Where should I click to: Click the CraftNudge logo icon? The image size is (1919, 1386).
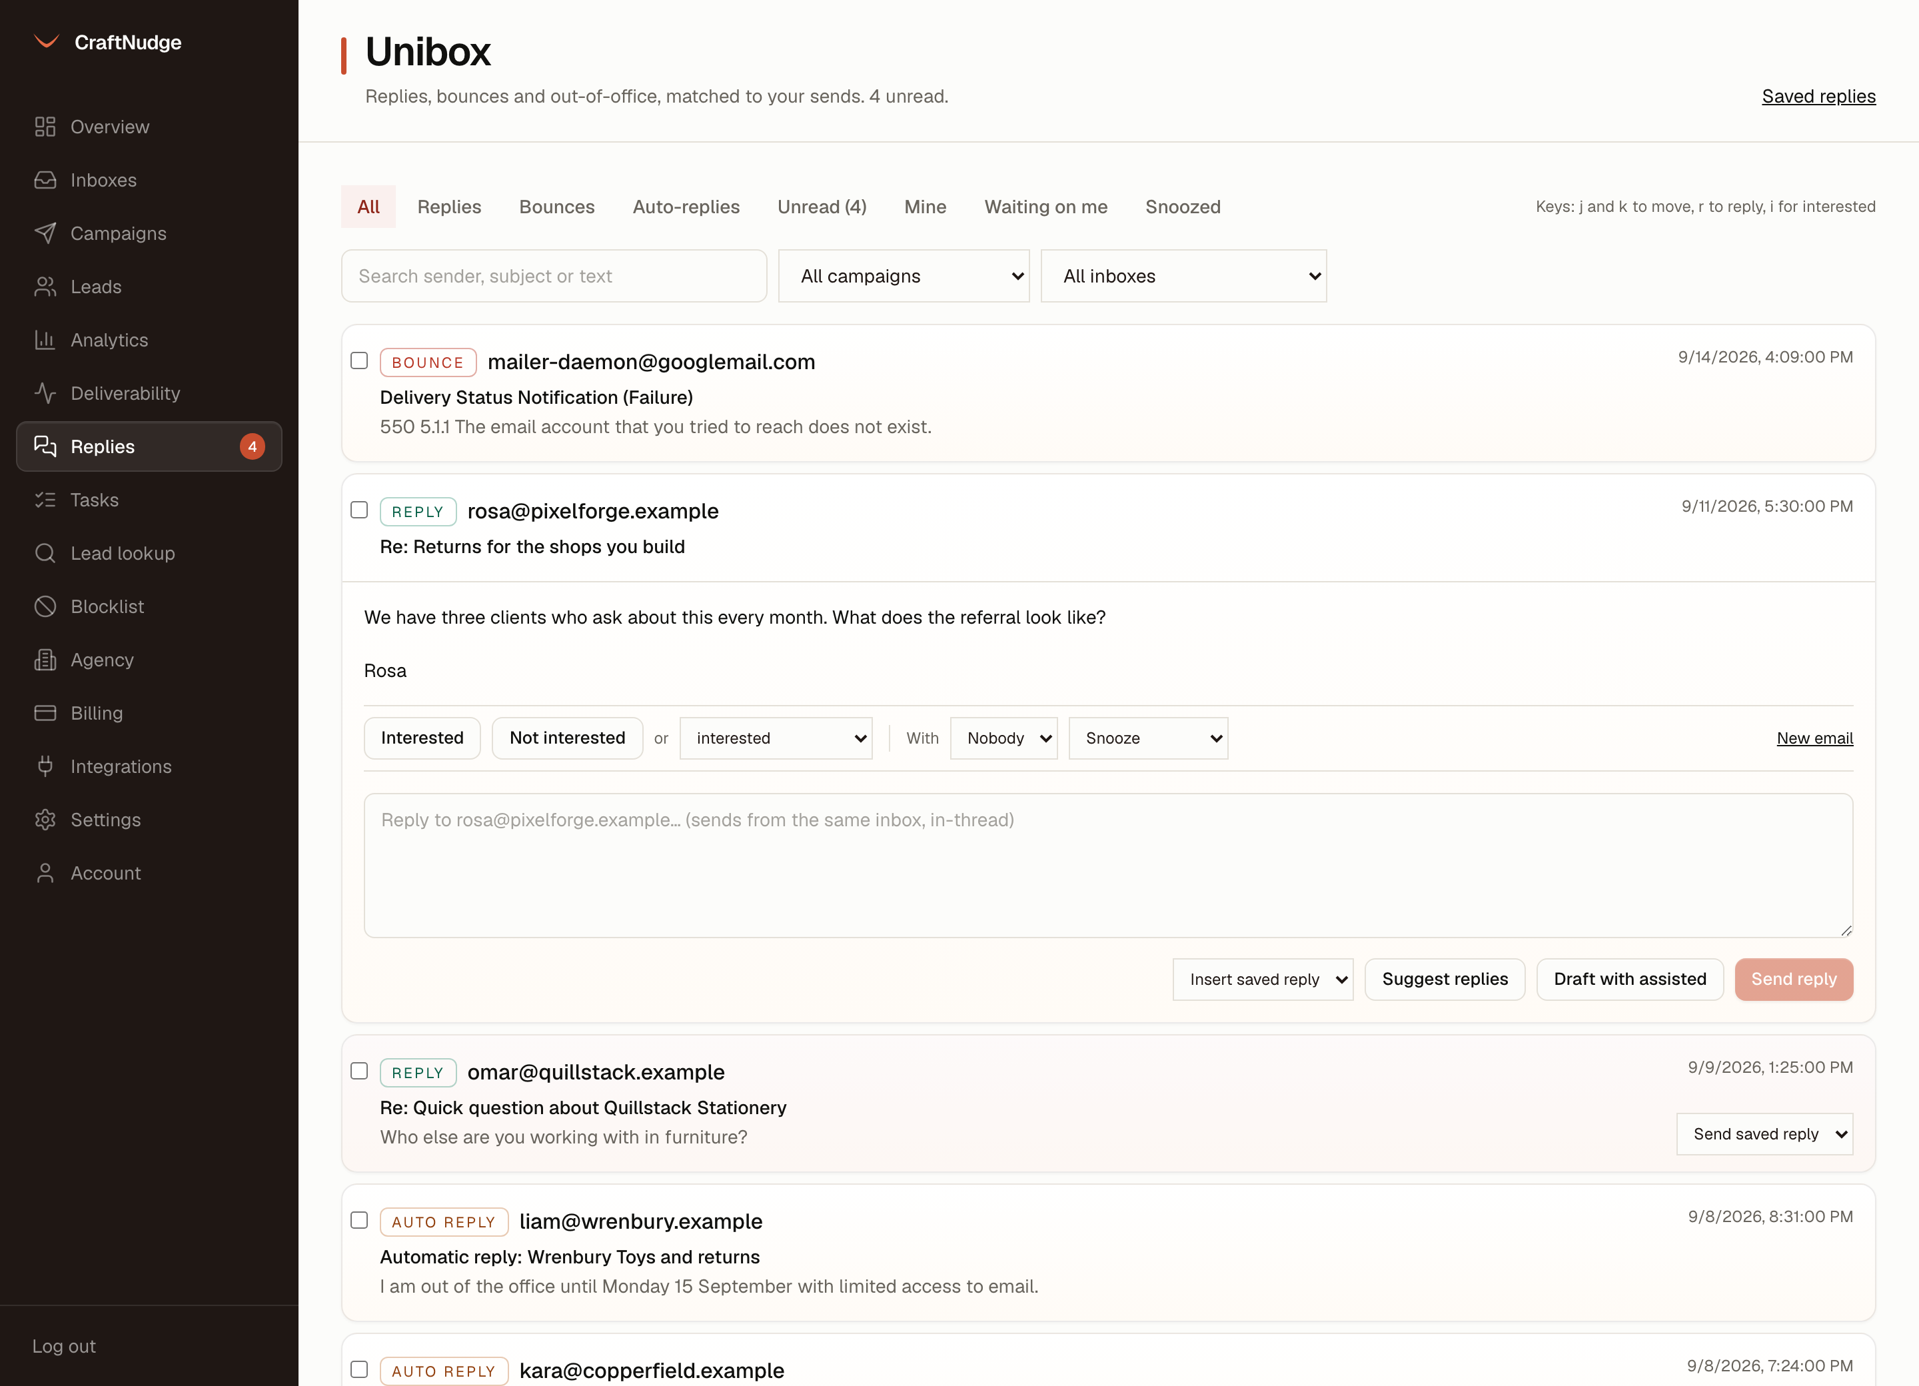[46, 41]
